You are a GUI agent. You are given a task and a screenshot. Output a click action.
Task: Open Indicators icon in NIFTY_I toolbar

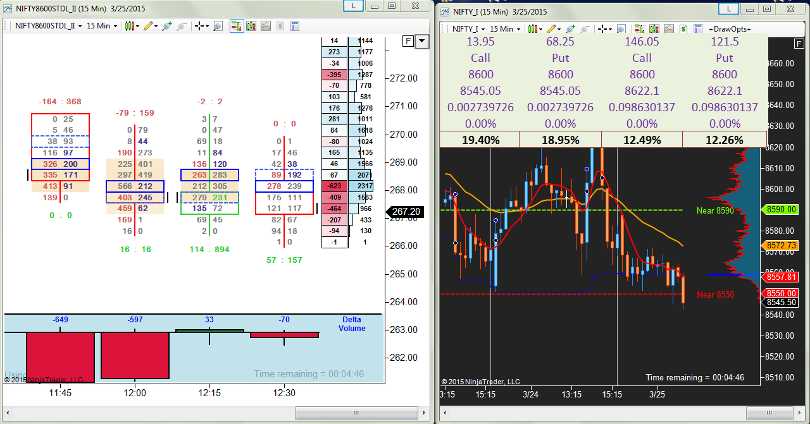coord(669,28)
